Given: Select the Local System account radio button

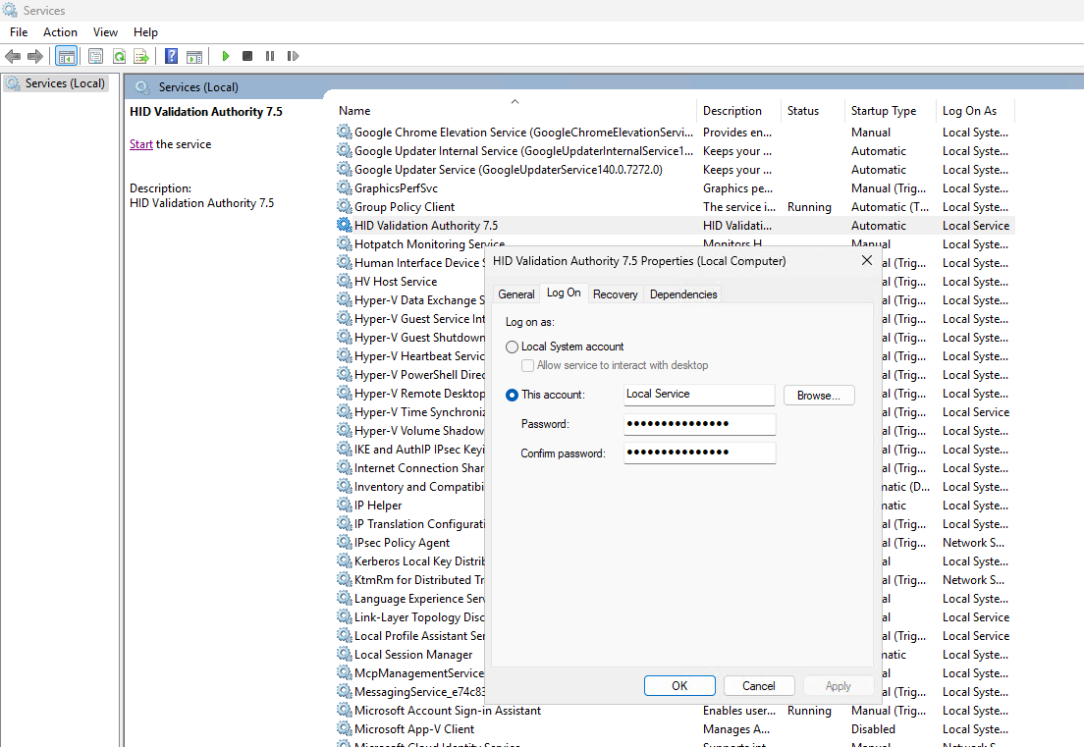Looking at the screenshot, I should (x=513, y=347).
